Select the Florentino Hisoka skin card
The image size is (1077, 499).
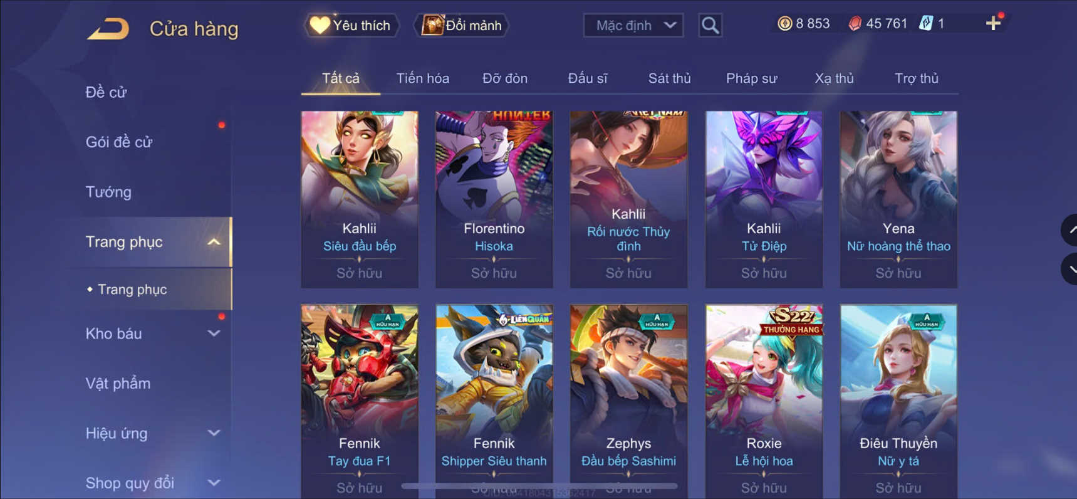[x=494, y=199]
